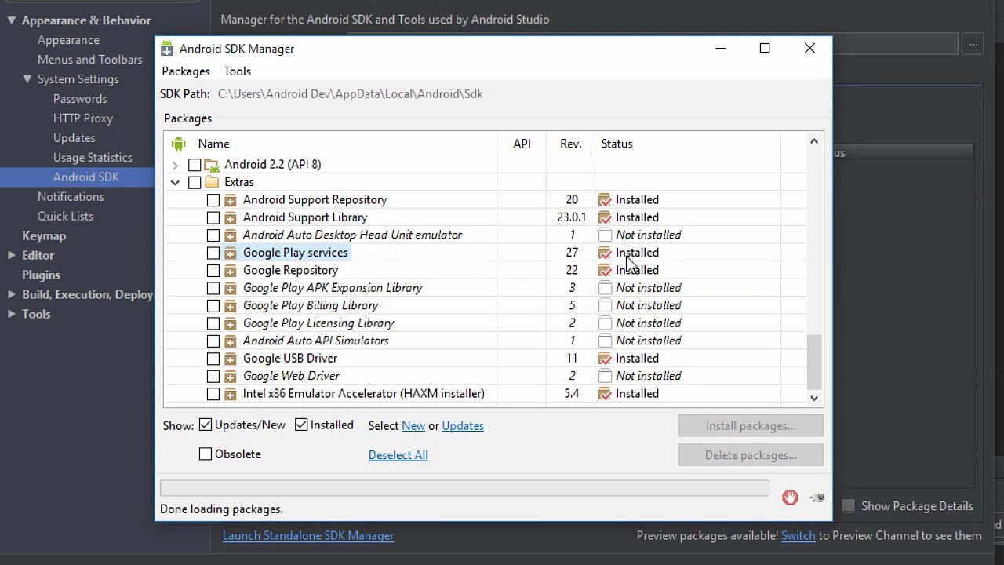Click package icon for Google Repository
1004x565 pixels.
(x=231, y=271)
